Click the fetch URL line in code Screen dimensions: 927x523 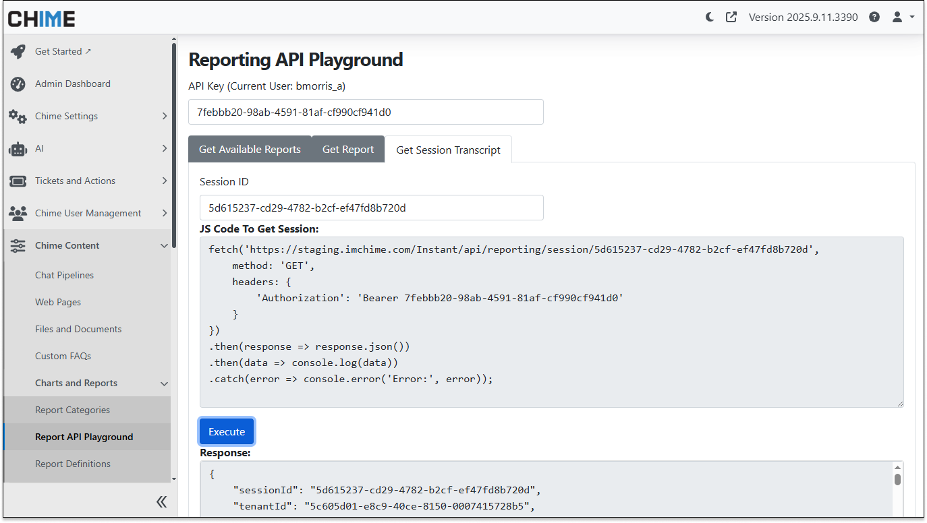(514, 249)
